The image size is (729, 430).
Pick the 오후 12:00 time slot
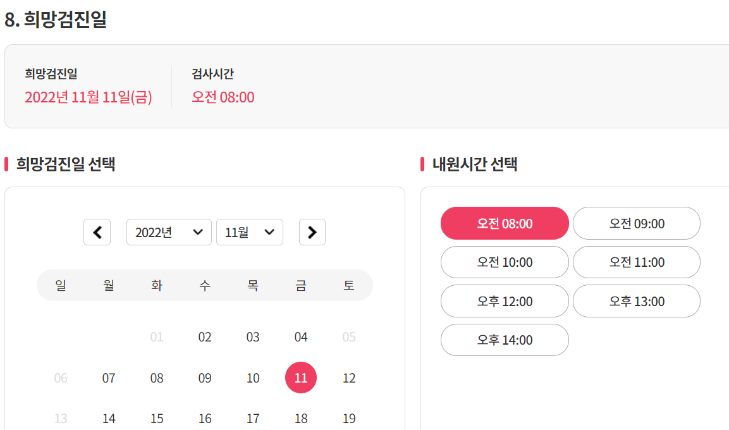point(505,301)
